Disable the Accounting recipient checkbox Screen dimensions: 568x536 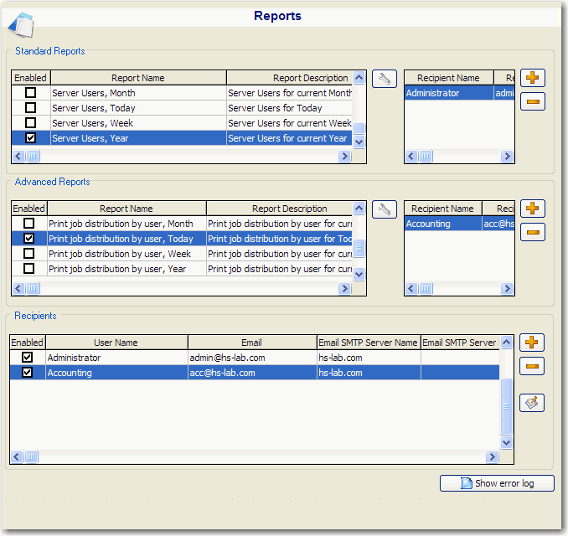click(x=27, y=373)
